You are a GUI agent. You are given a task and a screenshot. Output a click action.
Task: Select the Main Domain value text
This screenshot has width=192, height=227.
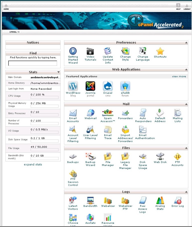click(x=45, y=77)
